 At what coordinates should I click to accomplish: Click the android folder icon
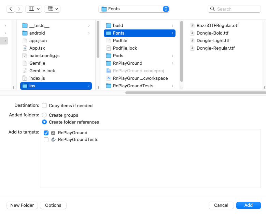click(25, 33)
